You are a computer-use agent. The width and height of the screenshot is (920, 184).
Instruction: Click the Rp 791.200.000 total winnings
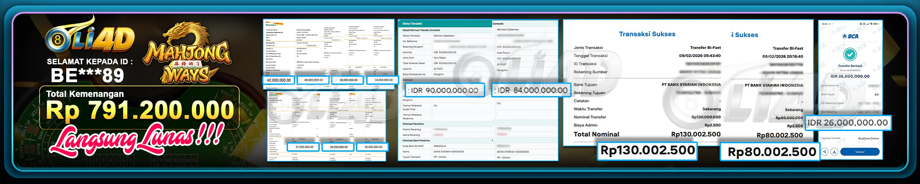point(140,110)
